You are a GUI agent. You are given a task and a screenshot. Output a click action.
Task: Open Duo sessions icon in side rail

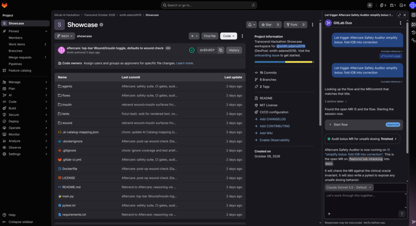(x=413, y=40)
